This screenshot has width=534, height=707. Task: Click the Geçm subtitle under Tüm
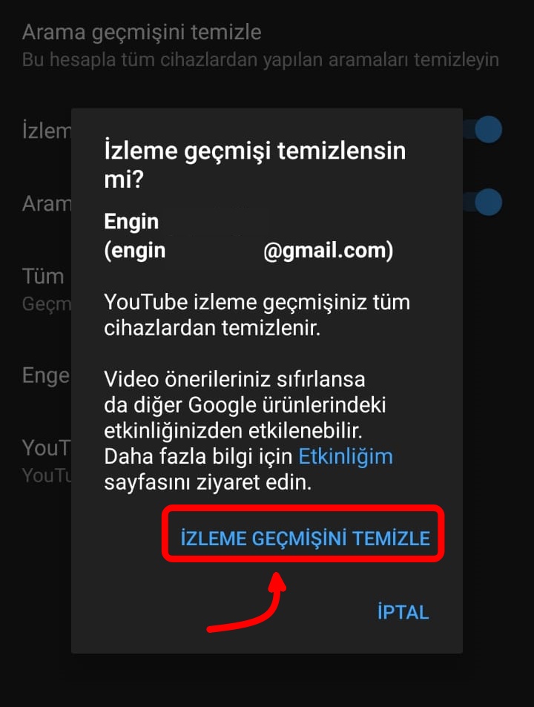(x=47, y=304)
